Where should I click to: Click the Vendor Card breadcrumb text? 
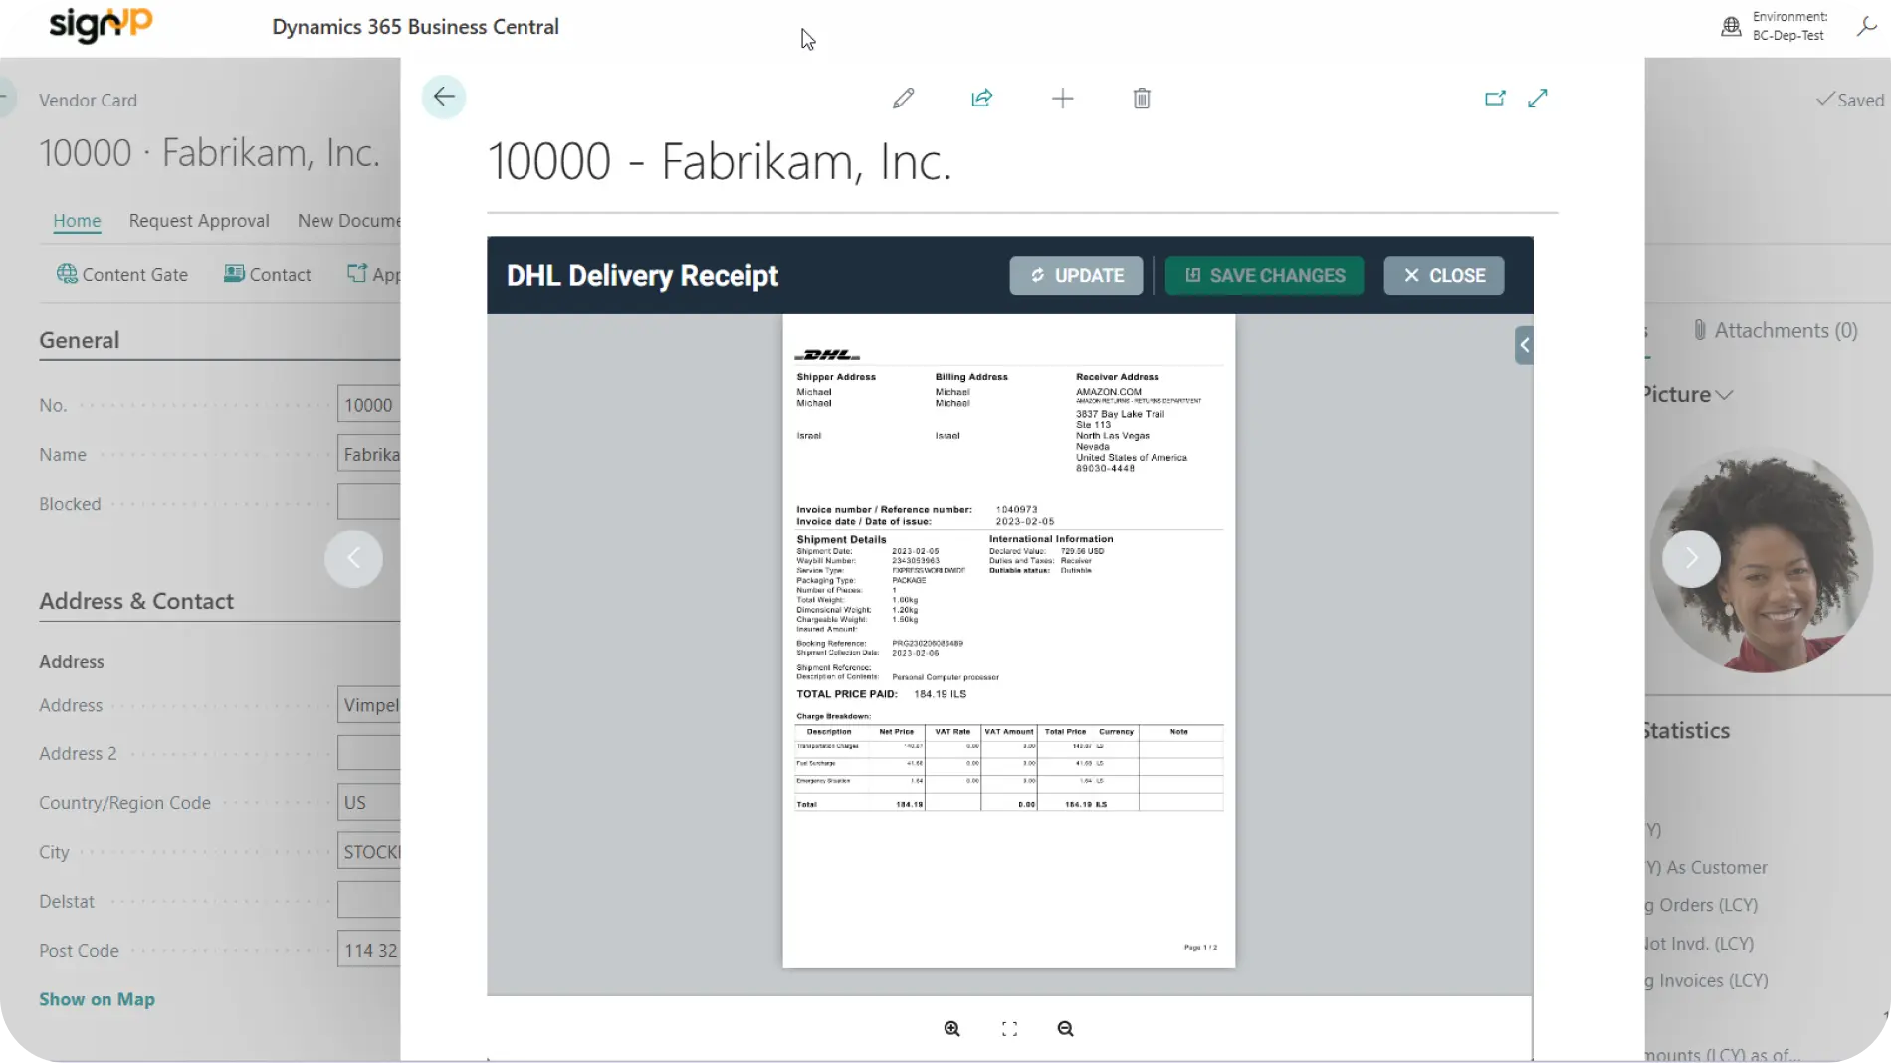coord(88,100)
